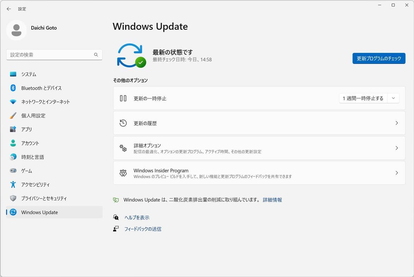Close the 設定 window
The width and height of the screenshot is (414, 277).
click(x=407, y=5)
